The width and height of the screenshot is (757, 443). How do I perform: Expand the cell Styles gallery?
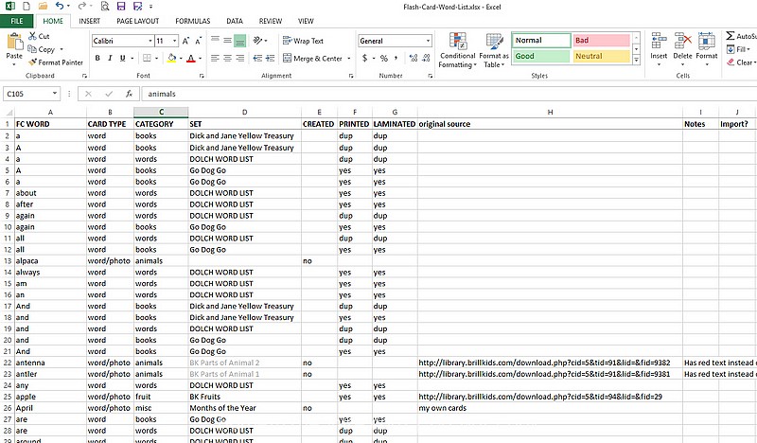pyautogui.click(x=636, y=60)
